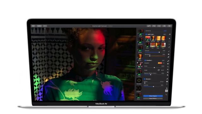Click the Colorful Light Cast document title
The image size is (202, 114).
pos(99,26)
